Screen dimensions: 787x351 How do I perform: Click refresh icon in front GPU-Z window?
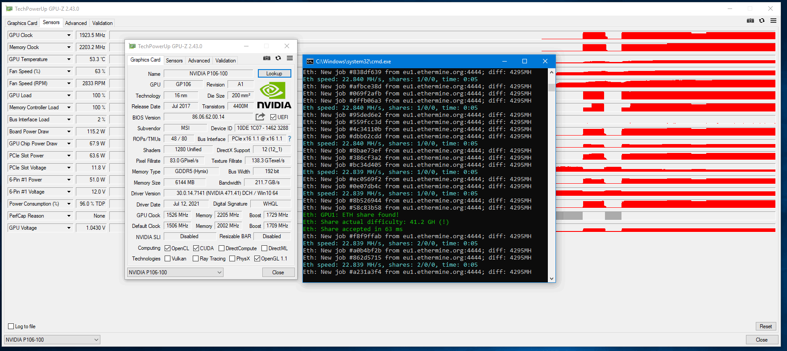point(278,58)
